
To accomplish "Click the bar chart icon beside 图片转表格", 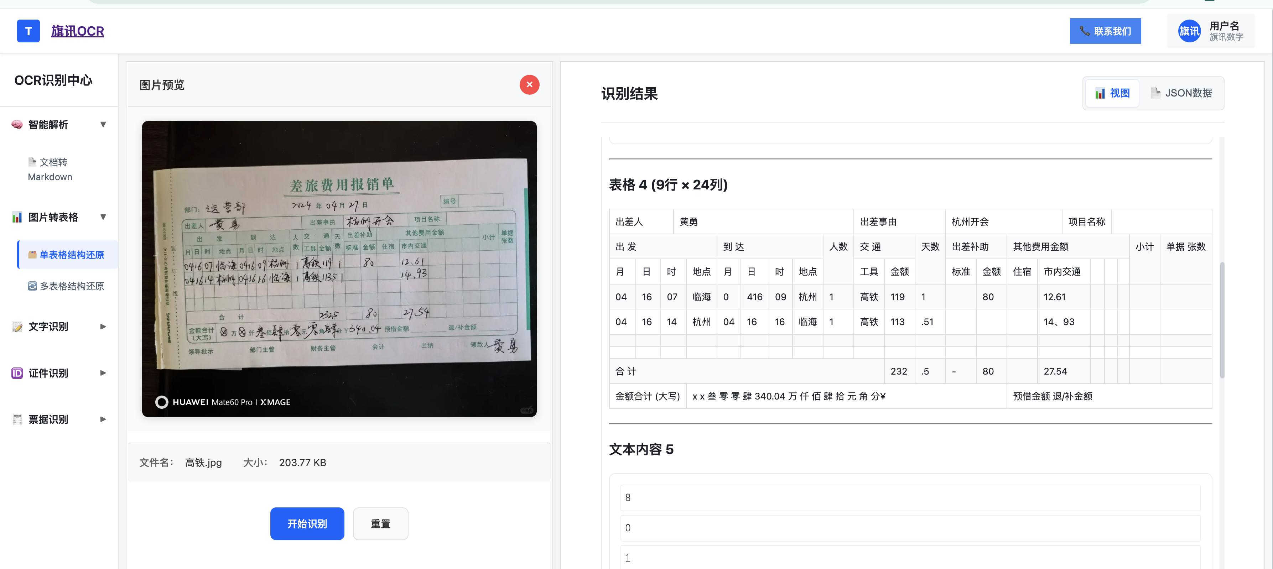I will (17, 217).
